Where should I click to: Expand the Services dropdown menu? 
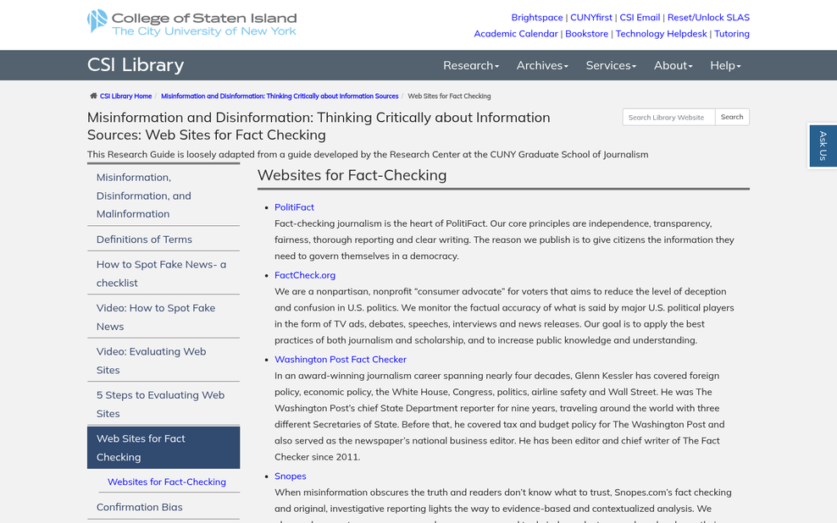click(611, 65)
